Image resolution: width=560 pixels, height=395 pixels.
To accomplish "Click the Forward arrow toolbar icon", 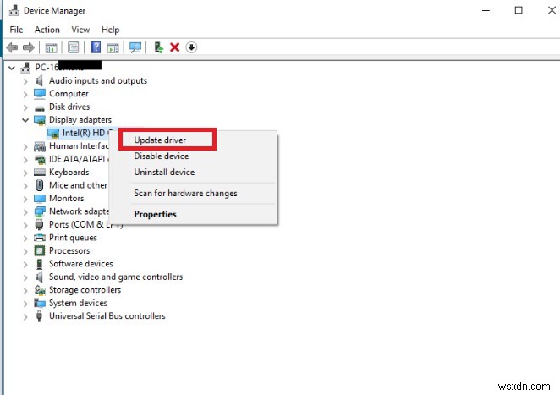I will click(x=29, y=47).
